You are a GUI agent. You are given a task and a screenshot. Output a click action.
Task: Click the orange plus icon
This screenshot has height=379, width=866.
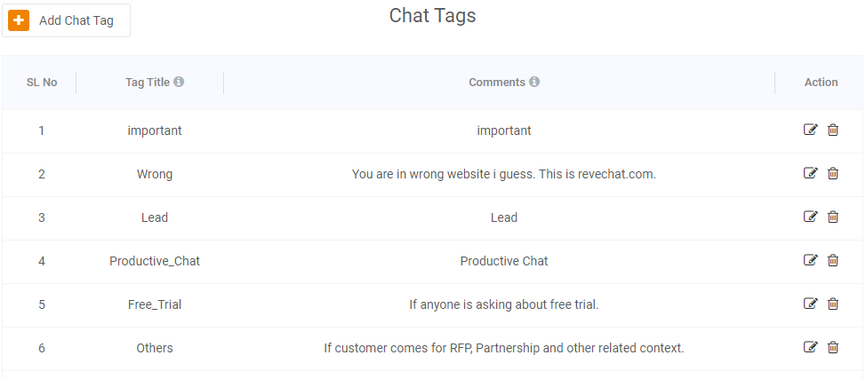pos(19,20)
